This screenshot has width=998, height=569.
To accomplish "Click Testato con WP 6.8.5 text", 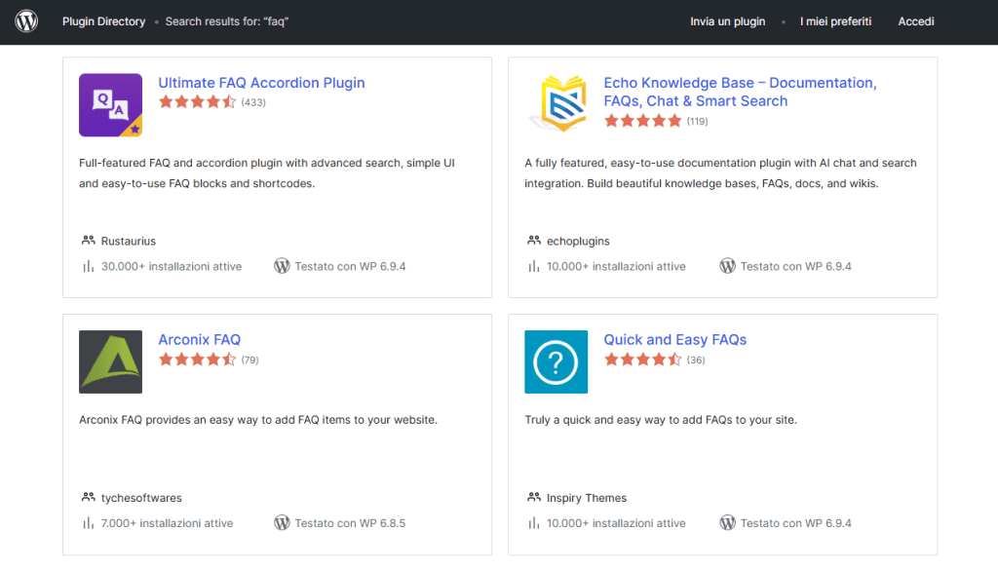I will tap(350, 523).
